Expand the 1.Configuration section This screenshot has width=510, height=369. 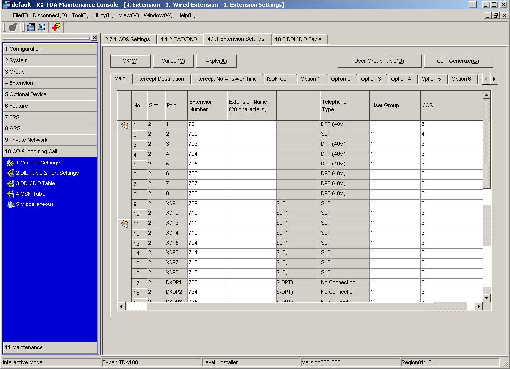coord(50,49)
